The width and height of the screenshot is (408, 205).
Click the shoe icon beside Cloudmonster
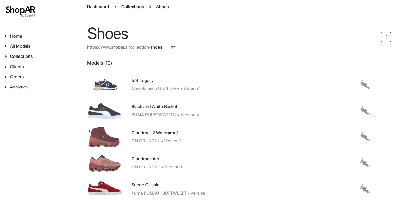click(365, 163)
